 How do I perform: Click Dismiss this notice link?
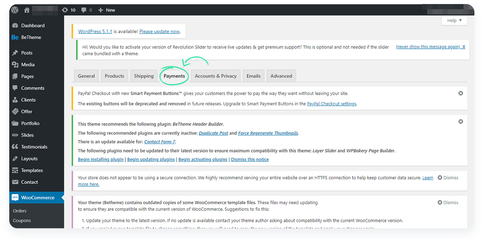tap(250, 159)
